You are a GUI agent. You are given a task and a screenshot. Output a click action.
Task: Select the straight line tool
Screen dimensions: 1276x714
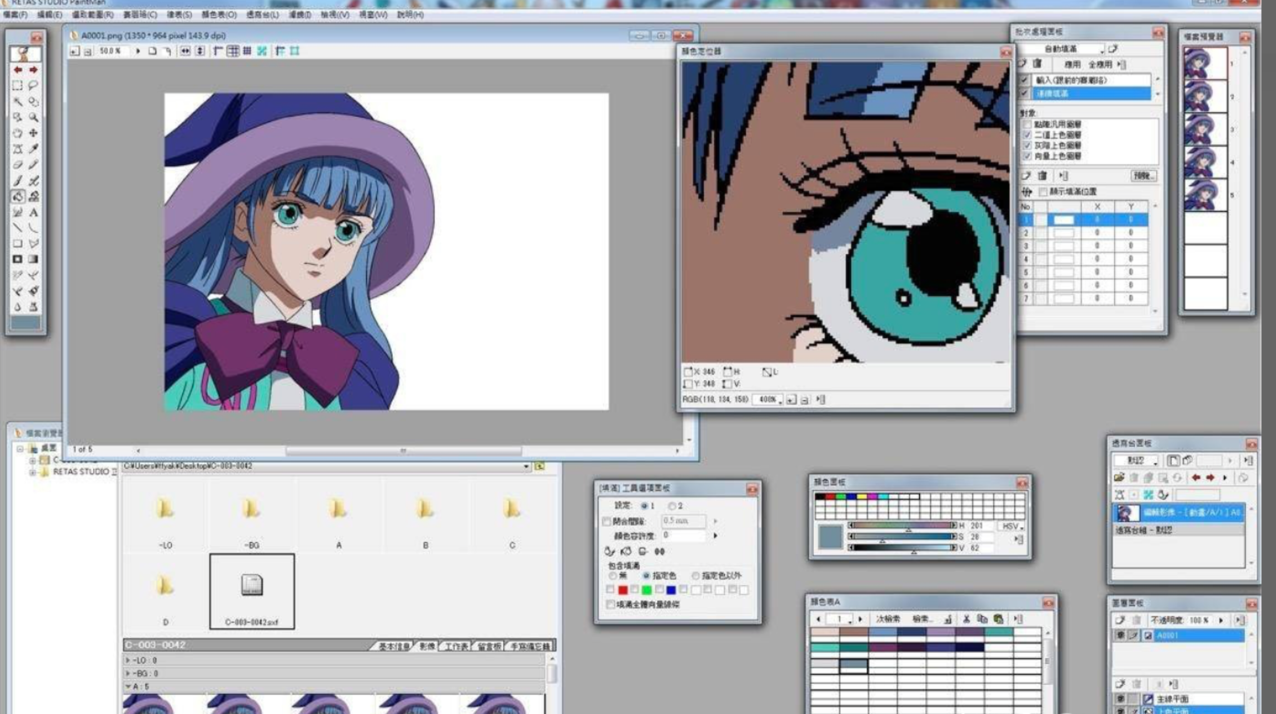click(18, 228)
